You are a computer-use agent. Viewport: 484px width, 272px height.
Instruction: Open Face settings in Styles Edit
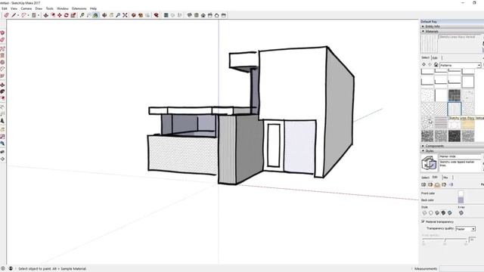(430, 184)
